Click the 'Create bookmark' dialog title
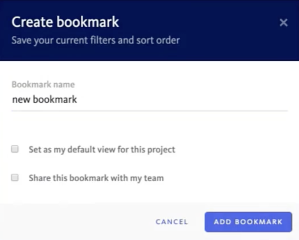Viewport: 299px width, 240px height. [x=65, y=22]
